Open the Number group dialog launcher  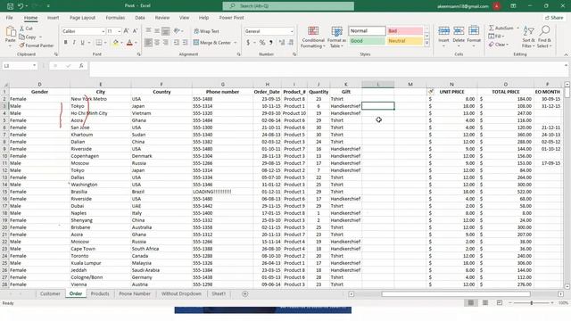coord(294,54)
